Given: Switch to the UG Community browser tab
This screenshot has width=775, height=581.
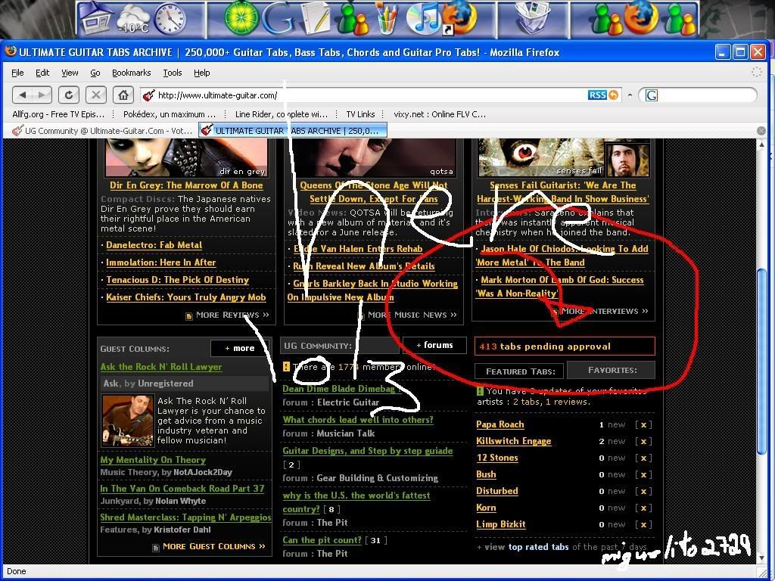Looking at the screenshot, I should [103, 130].
